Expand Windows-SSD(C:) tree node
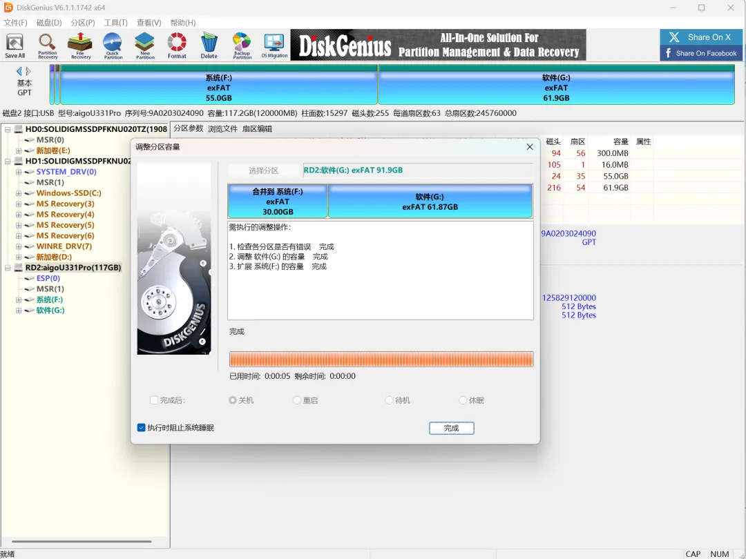Viewport: 746px width, 559px height. [19, 193]
